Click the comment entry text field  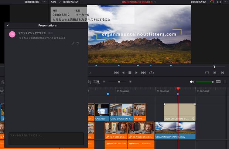[x=46, y=139]
